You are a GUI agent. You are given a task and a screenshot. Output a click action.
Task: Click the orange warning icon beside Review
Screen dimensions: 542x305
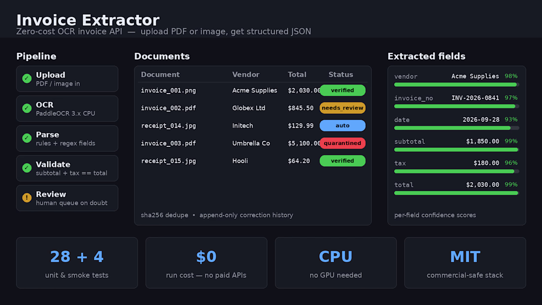pos(27,198)
